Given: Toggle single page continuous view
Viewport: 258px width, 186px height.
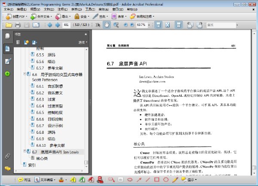Looking at the screenshot, I should (179, 25).
